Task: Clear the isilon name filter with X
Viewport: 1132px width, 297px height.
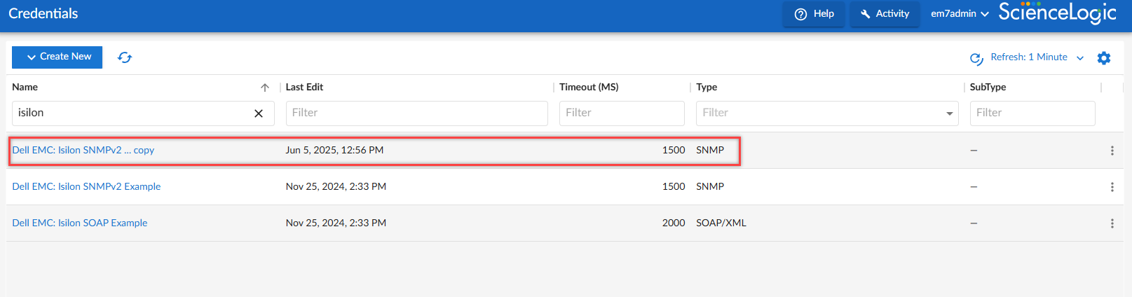Action: [x=259, y=113]
